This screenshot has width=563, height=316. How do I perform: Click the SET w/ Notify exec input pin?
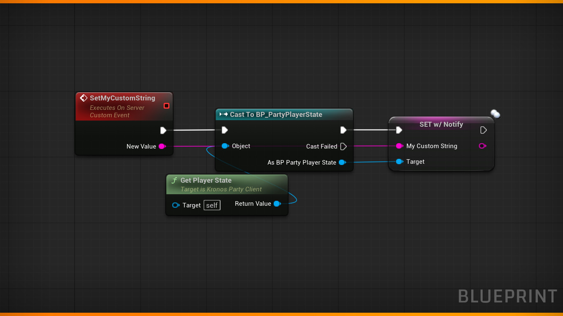(399, 130)
